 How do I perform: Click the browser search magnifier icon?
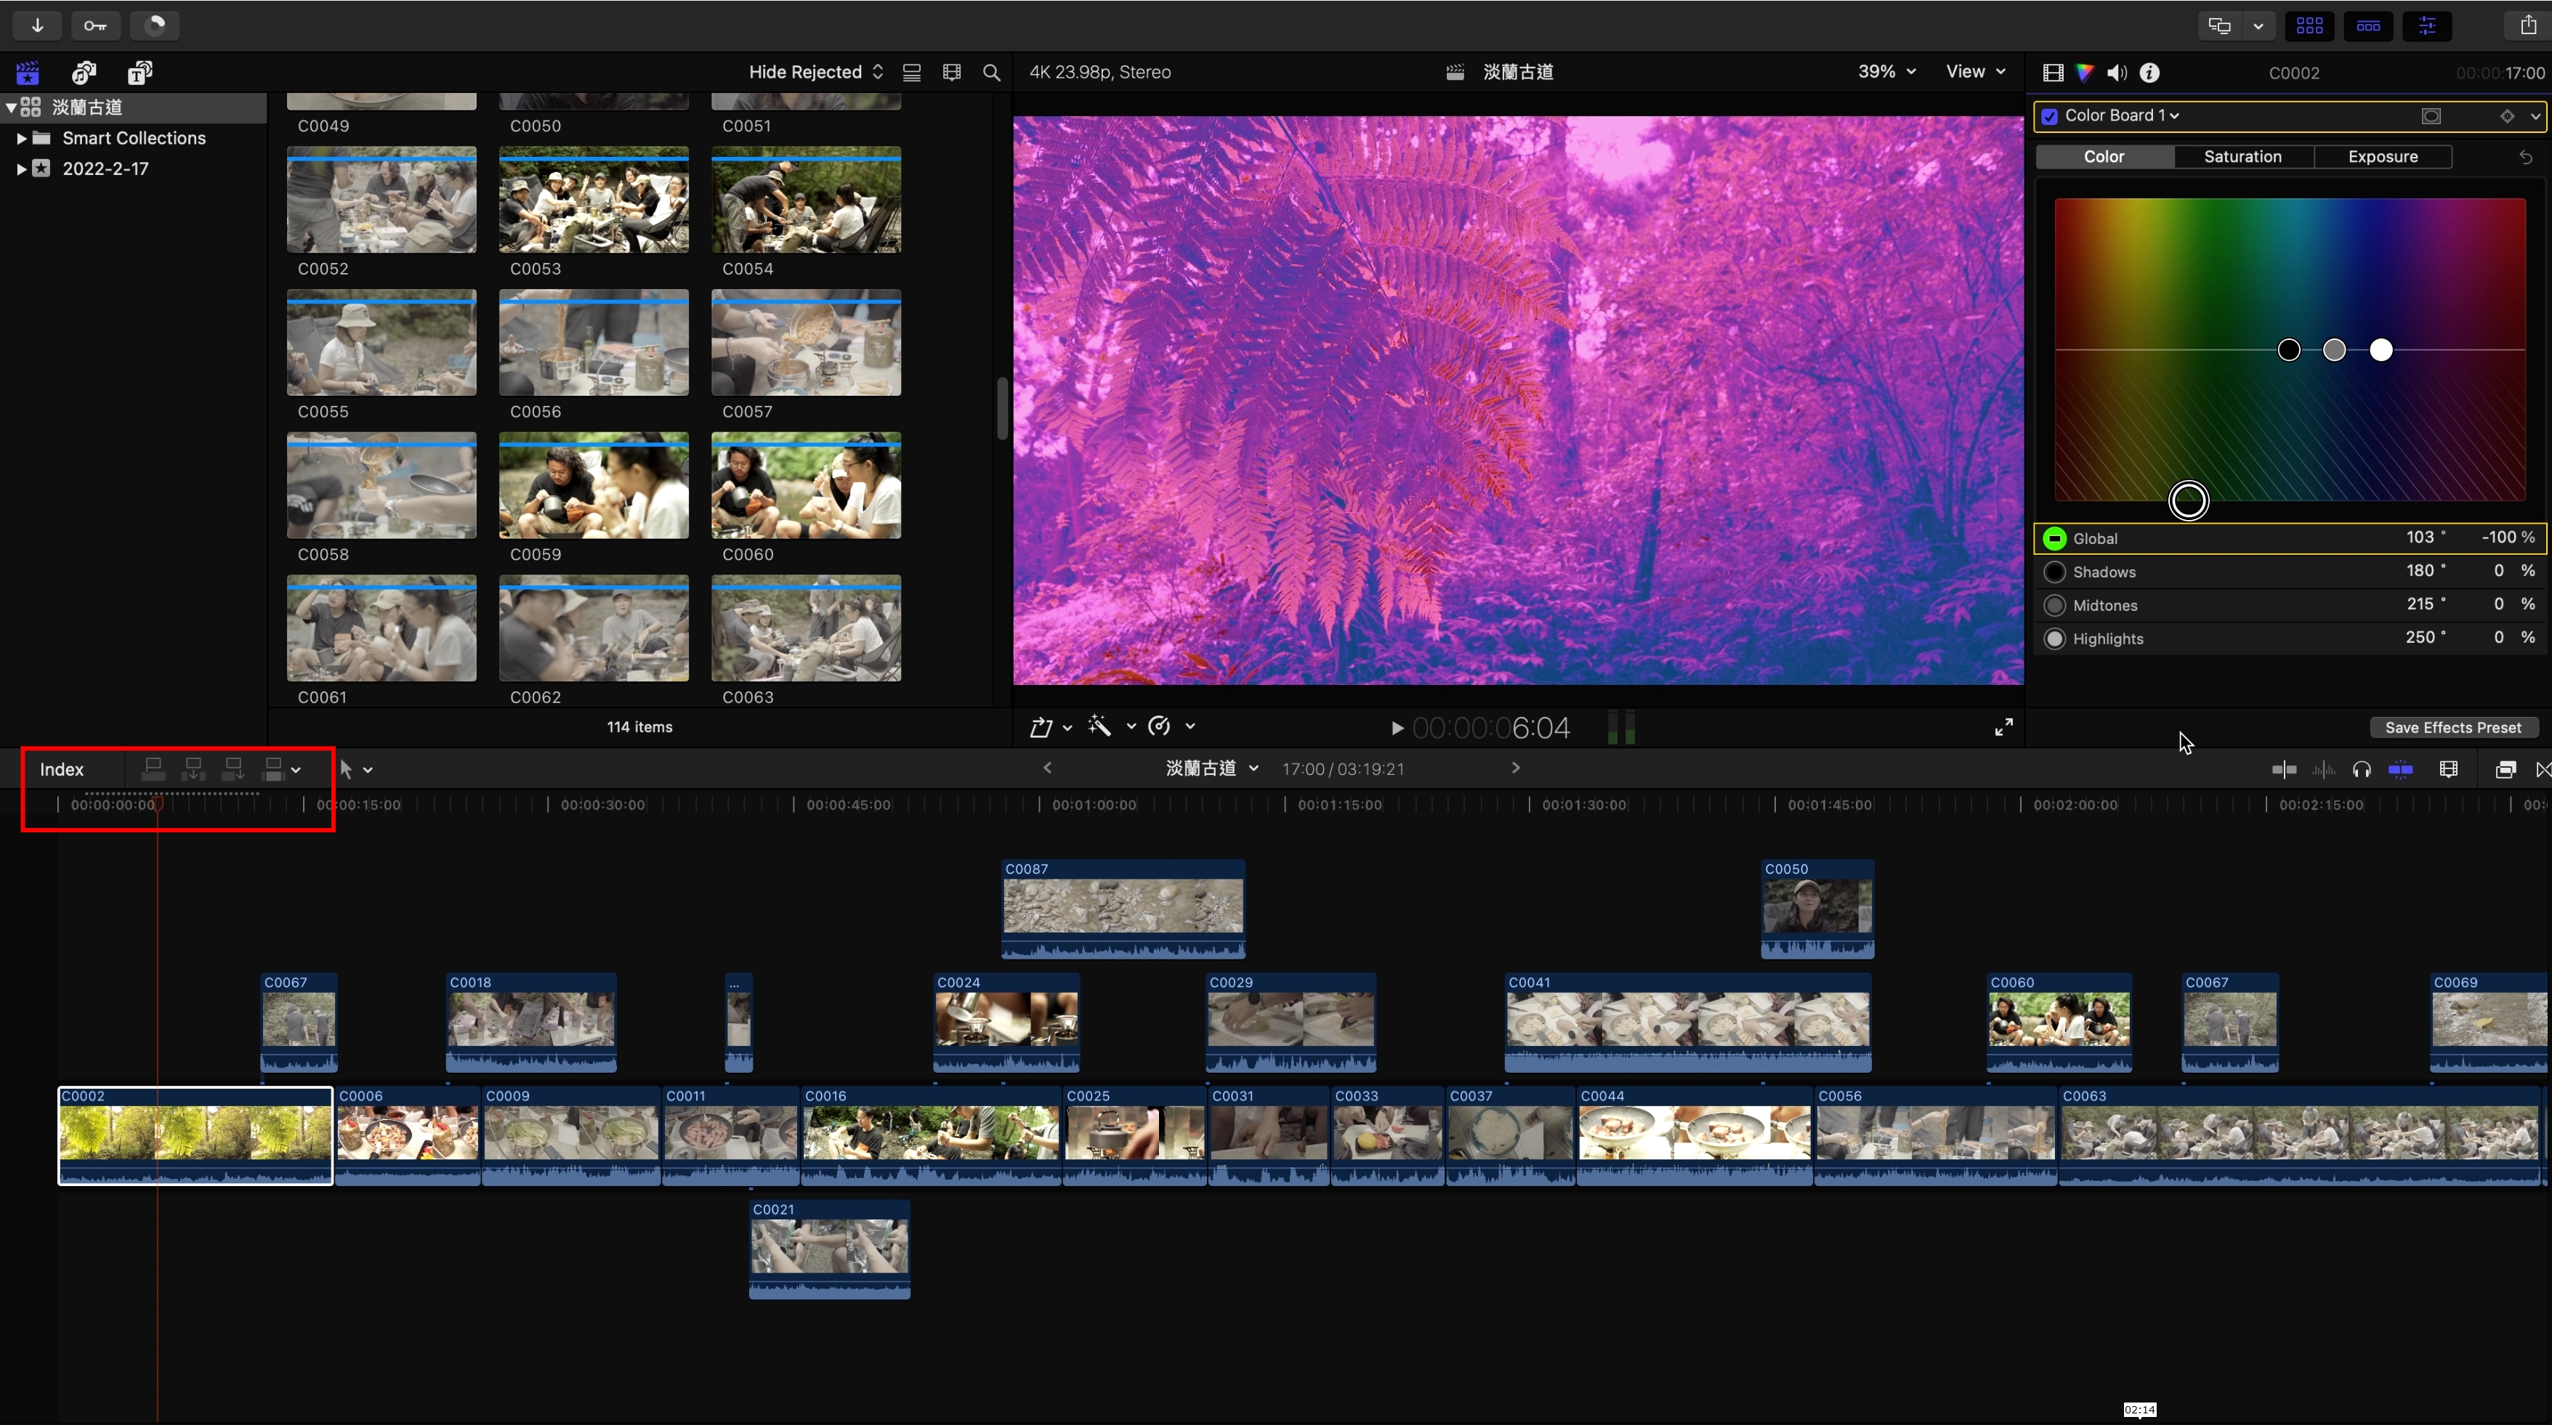[x=990, y=73]
